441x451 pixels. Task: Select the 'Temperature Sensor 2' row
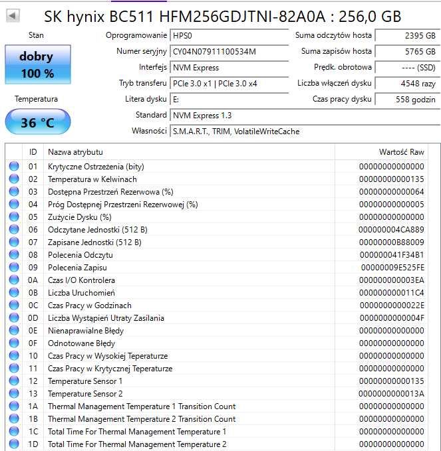click(217, 393)
